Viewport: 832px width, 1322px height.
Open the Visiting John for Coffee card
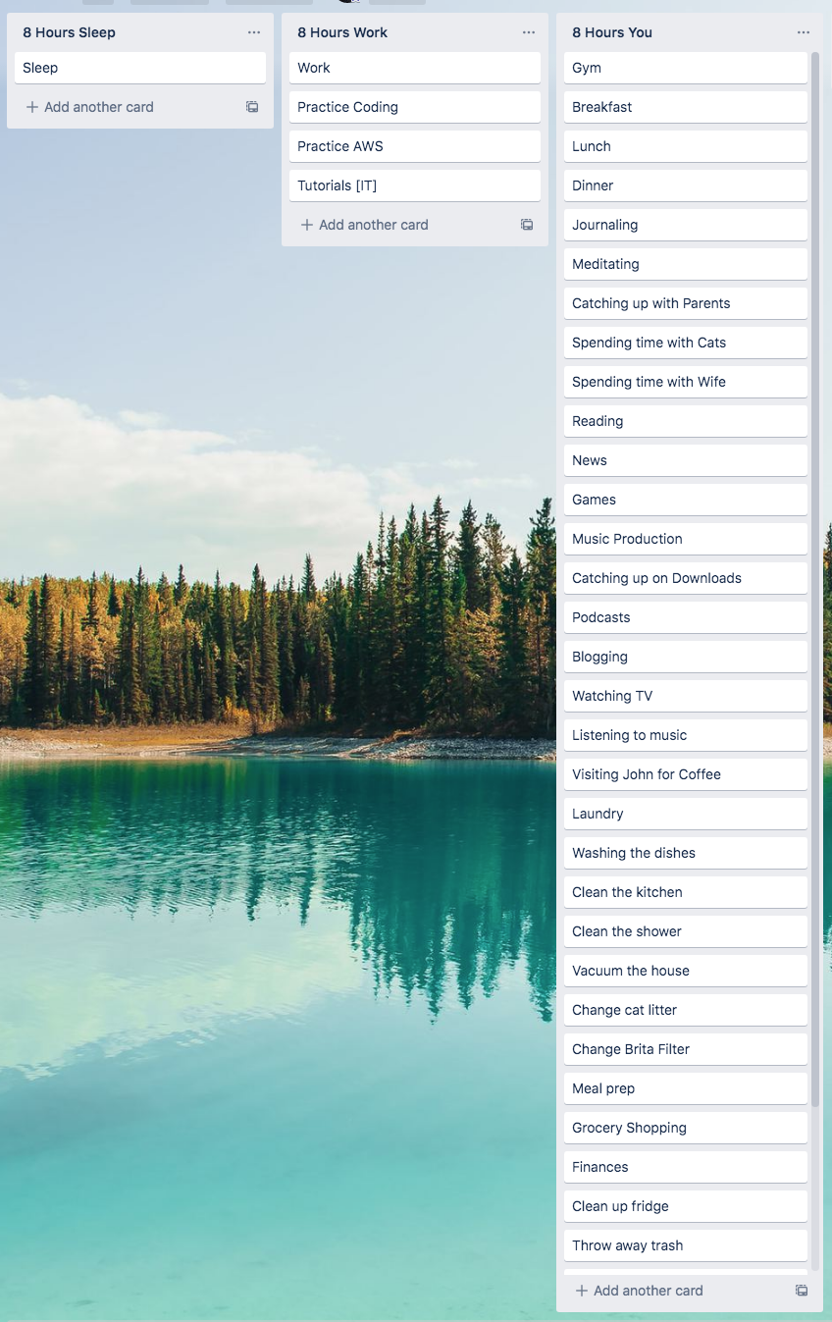click(686, 774)
